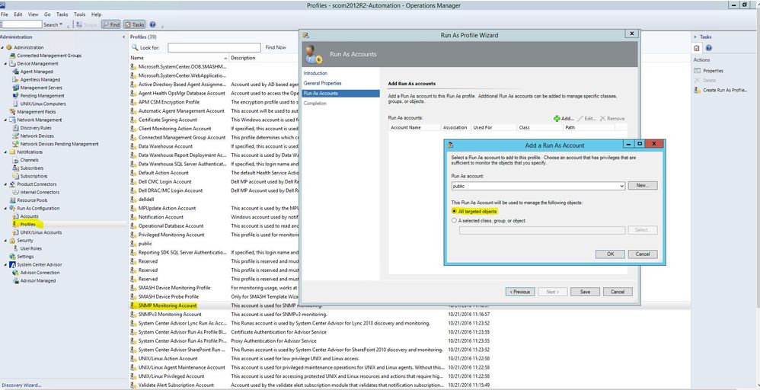Open the File menu
The height and width of the screenshot is (390, 760).
(5, 14)
